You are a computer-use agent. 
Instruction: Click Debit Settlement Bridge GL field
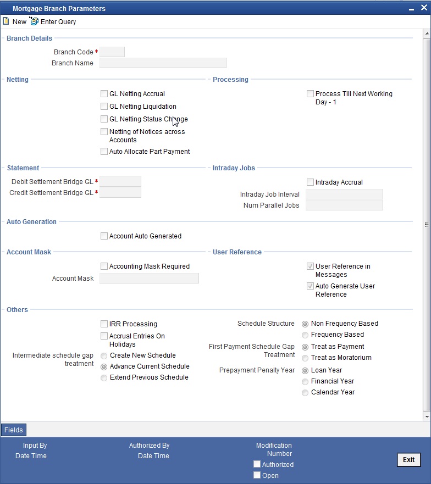[x=120, y=181]
